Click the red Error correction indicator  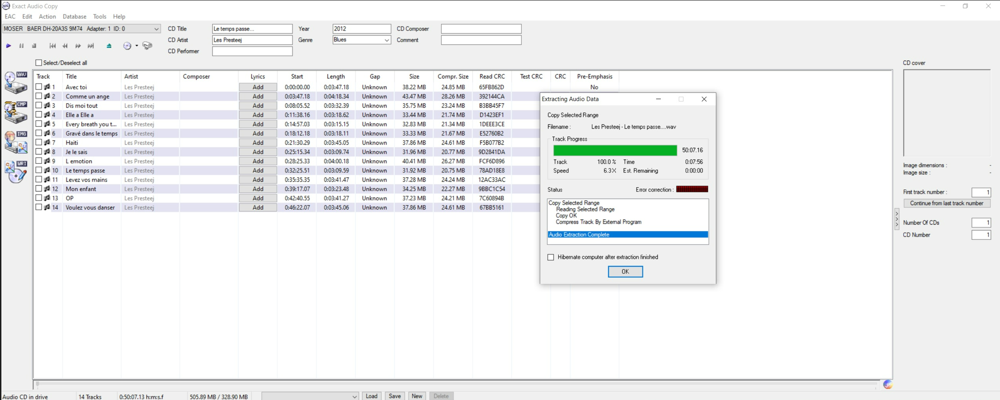click(x=692, y=189)
